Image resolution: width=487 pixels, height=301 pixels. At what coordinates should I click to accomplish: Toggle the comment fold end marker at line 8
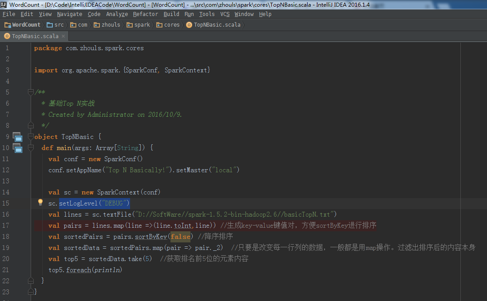pyautogui.click(x=31, y=125)
